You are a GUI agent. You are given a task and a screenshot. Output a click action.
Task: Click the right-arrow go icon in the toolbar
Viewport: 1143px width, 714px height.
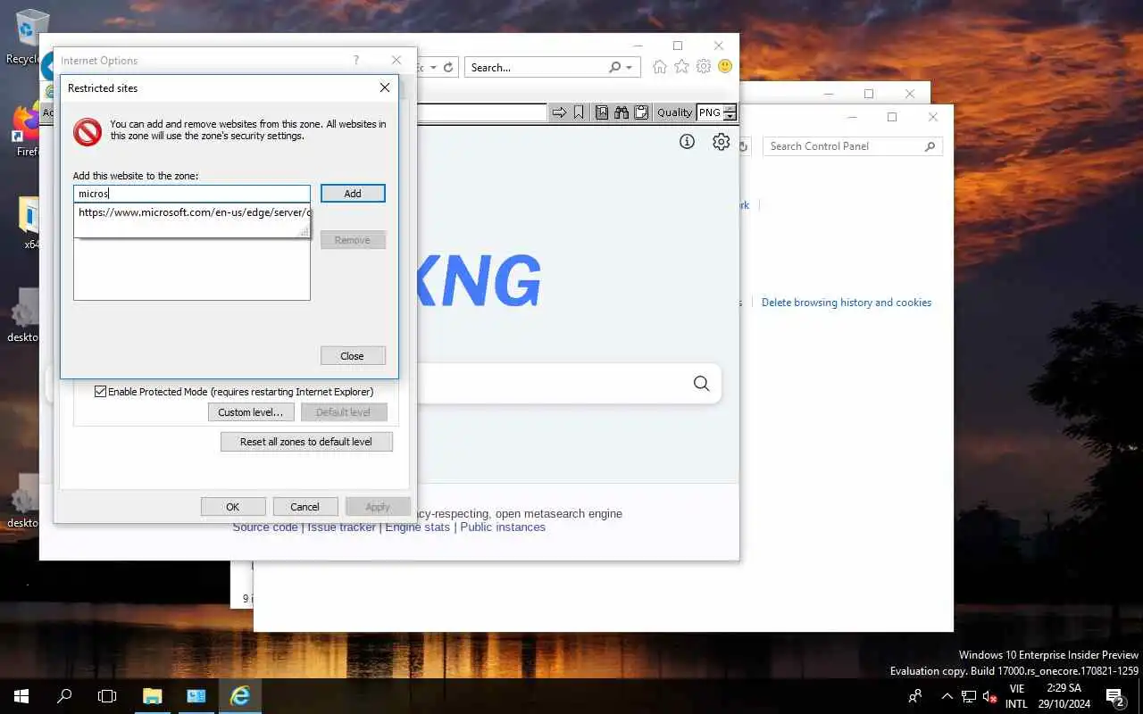(x=559, y=112)
